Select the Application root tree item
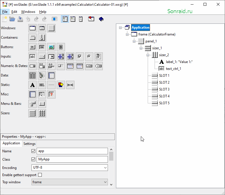This screenshot has width=225, height=195. click(x=141, y=27)
